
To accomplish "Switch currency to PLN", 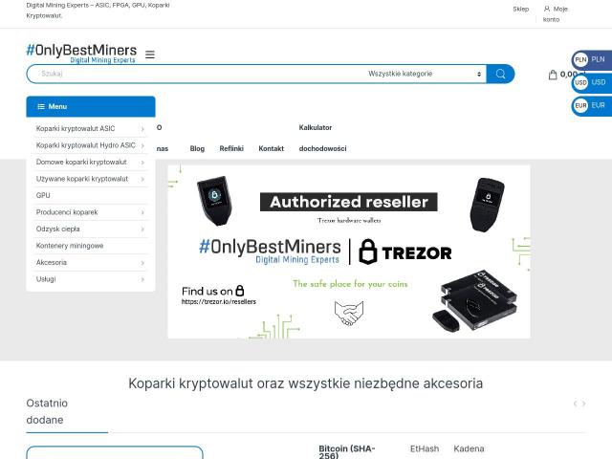I will (x=591, y=59).
